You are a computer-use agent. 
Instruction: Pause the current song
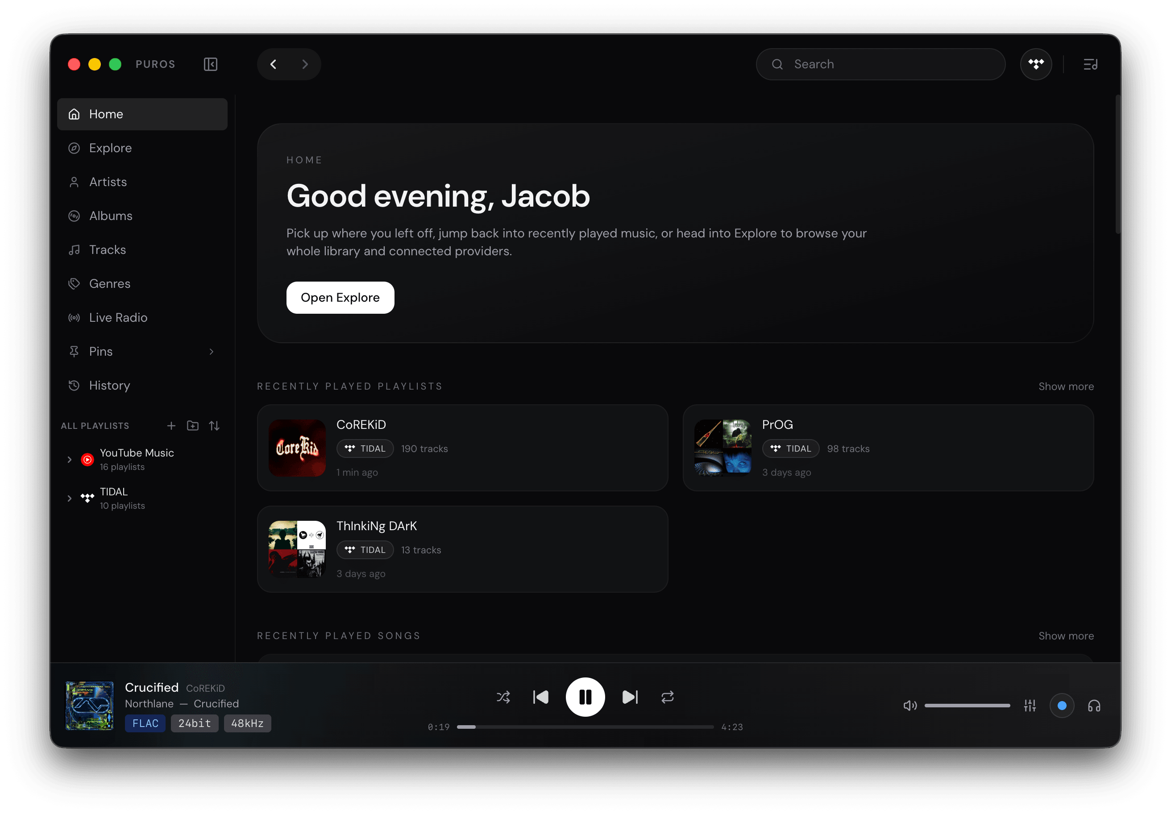[585, 697]
